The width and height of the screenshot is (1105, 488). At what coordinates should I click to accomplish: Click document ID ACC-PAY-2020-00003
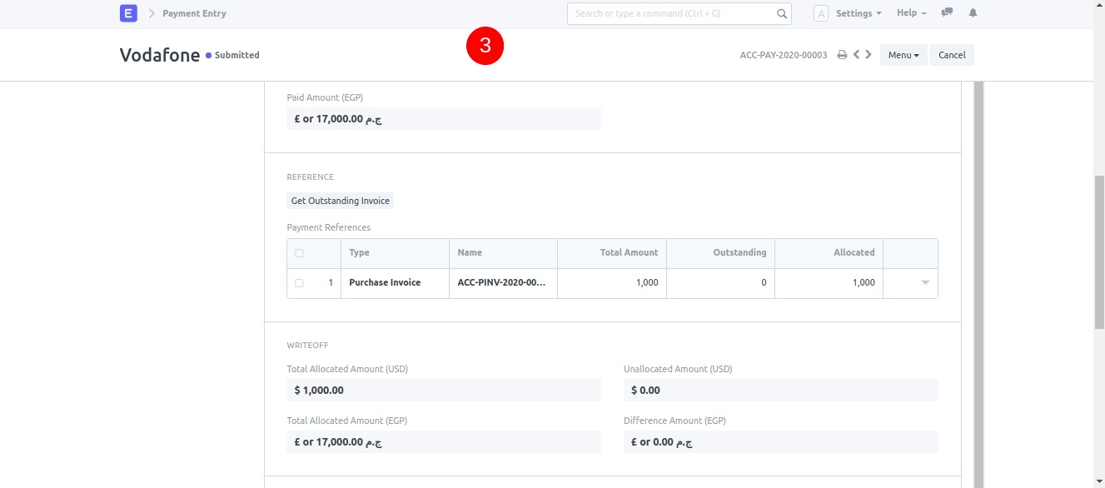point(784,55)
